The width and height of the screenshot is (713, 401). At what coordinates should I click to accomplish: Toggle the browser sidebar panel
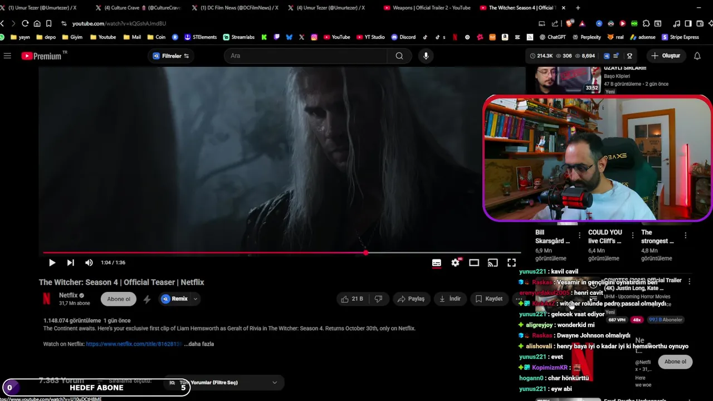[x=688, y=23]
